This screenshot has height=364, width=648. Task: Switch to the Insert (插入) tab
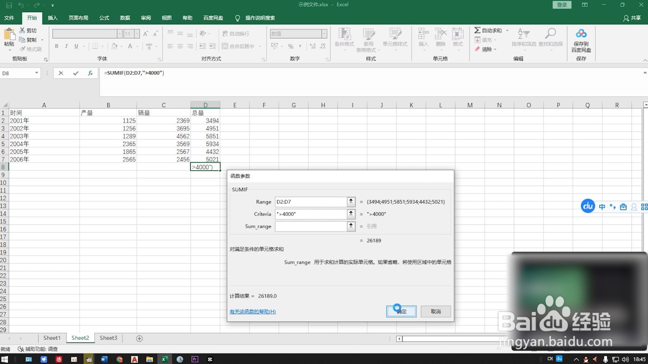[x=53, y=18]
